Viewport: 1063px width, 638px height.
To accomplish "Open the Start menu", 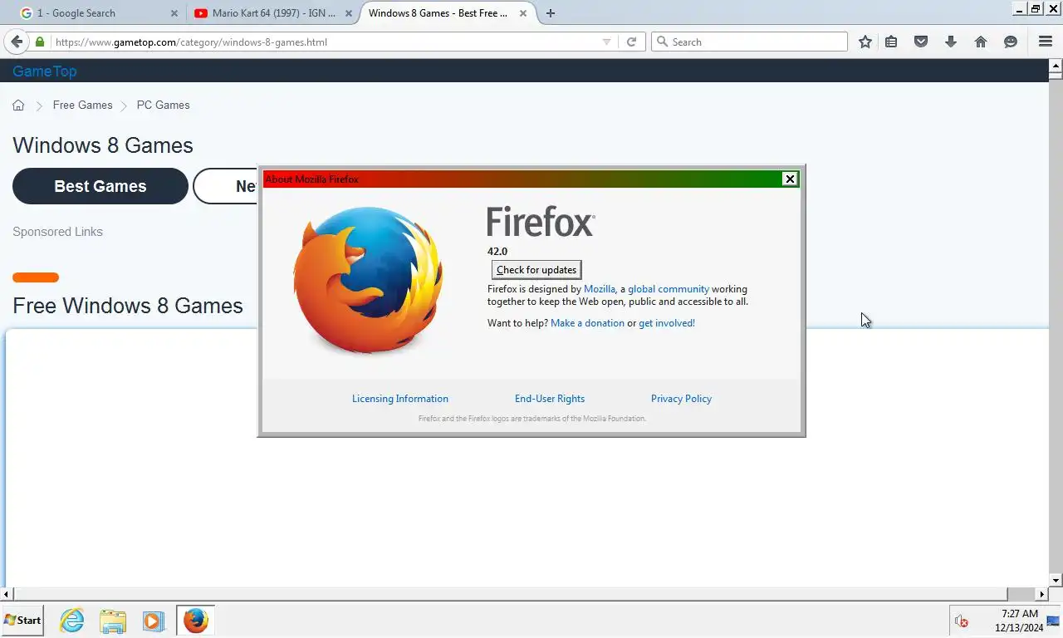I will click(22, 620).
